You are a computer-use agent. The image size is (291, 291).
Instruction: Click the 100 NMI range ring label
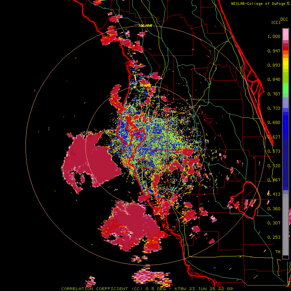[x=145, y=26]
